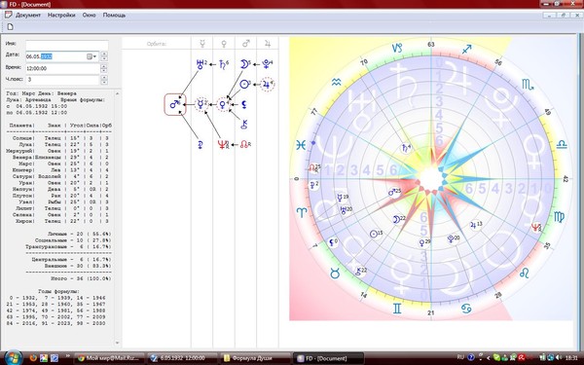This screenshot has height=365, width=584.
Task: Click the Libra sign on the chart wheel
Action: click(562, 145)
